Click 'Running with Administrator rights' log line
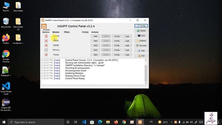222x125 pixels. [x=84, y=63]
